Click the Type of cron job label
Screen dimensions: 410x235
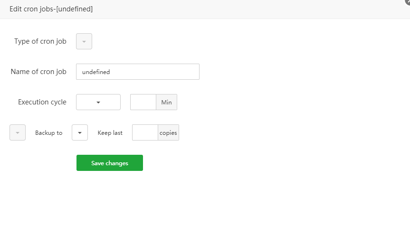coord(40,41)
